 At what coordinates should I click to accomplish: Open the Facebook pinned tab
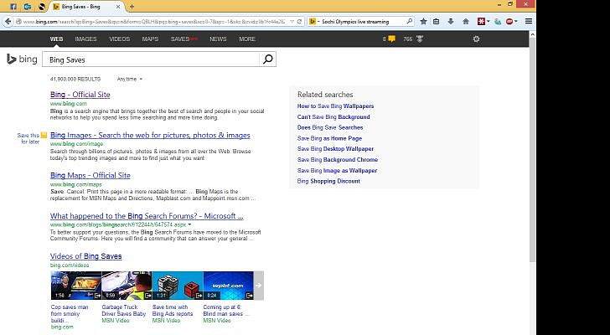[13, 6]
